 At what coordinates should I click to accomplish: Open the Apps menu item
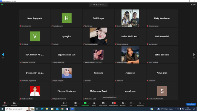131,104
